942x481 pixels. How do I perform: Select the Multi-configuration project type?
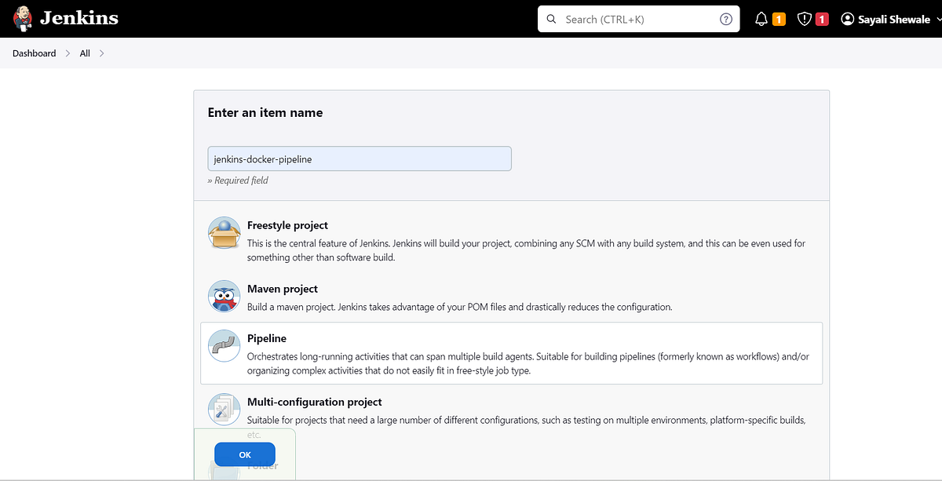pyautogui.click(x=315, y=402)
